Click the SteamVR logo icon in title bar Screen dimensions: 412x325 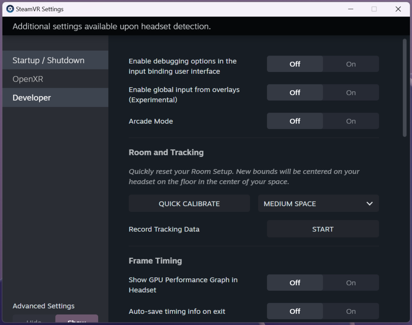[x=10, y=9]
